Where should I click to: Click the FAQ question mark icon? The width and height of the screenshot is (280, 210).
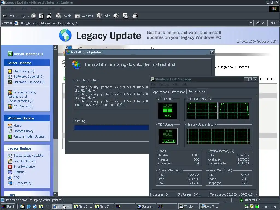click(x=10, y=178)
